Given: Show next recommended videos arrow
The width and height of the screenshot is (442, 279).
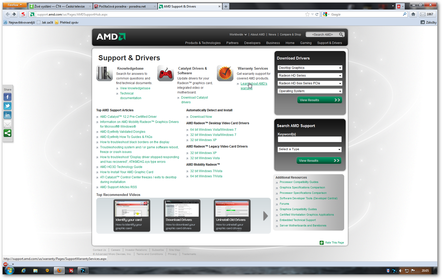Looking at the screenshot, I should coord(266,216).
